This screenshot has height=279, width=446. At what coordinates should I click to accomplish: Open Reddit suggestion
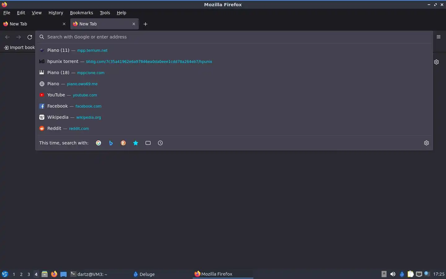234,128
